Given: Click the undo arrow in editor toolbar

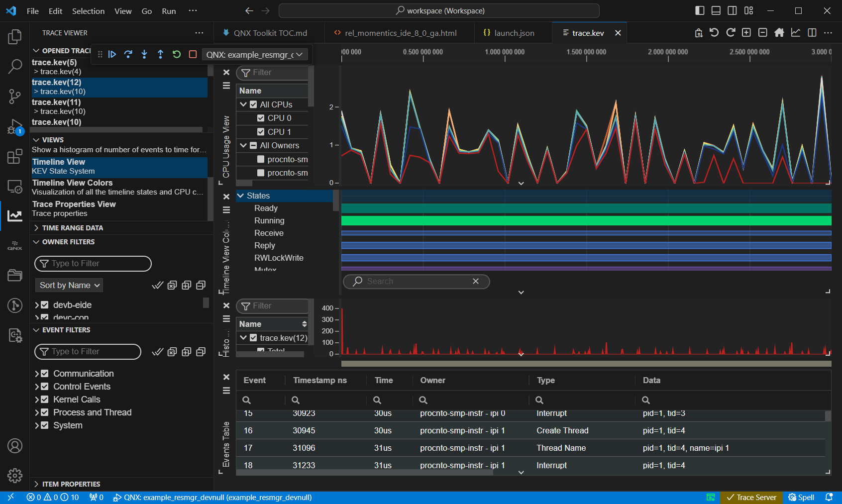Looking at the screenshot, I should (x=714, y=33).
